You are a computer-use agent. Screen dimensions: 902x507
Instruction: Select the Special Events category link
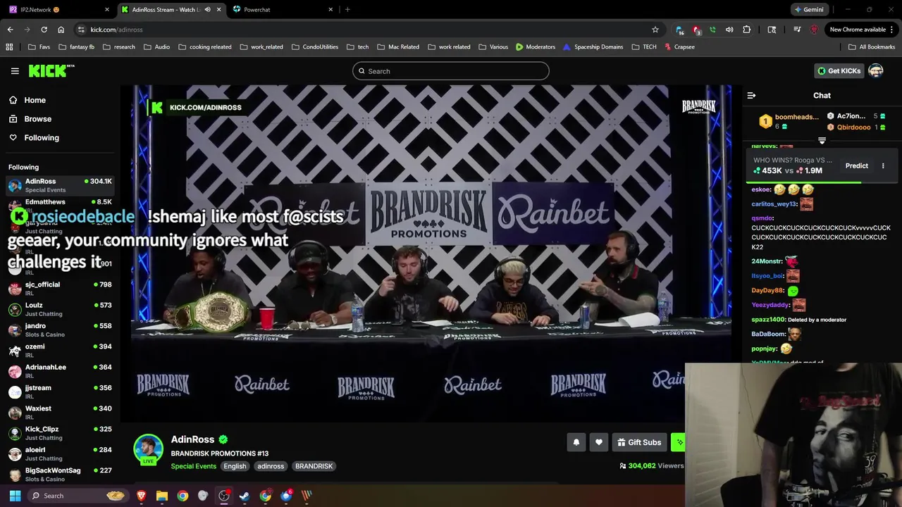(x=194, y=466)
